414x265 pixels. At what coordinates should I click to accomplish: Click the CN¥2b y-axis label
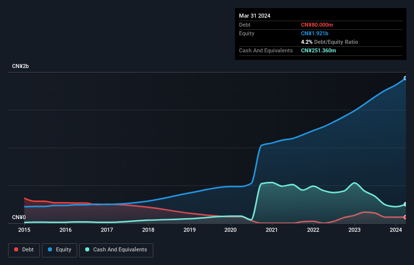(x=20, y=66)
